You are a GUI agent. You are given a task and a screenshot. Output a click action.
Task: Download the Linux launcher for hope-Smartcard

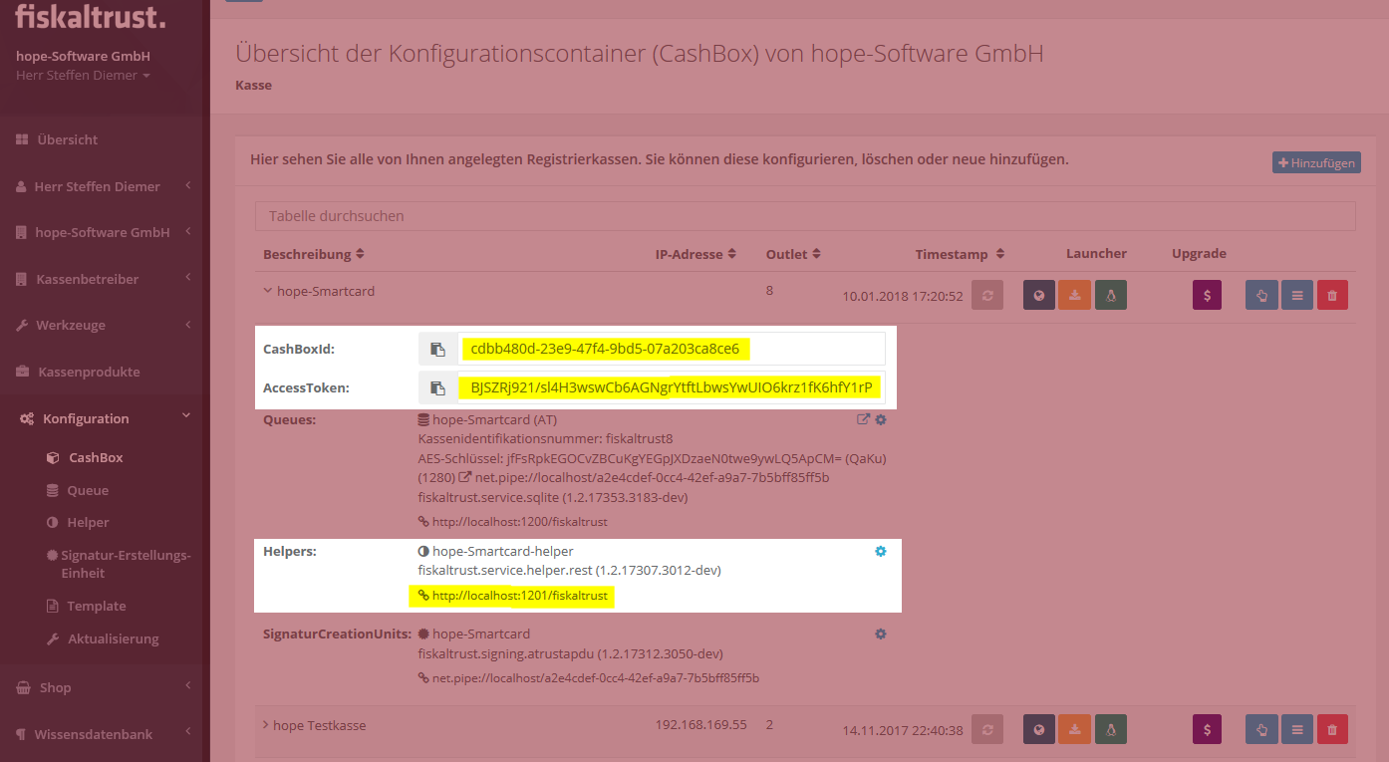click(1110, 296)
